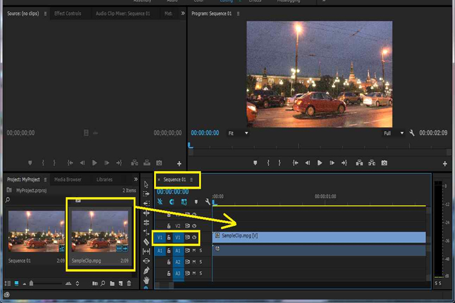455x303 pixels.
Task: Toggle V1 track output eye
Action: (x=195, y=237)
